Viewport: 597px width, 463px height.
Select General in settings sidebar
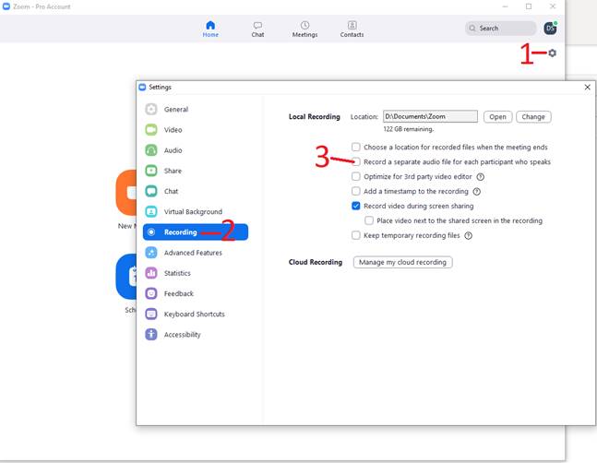(176, 109)
